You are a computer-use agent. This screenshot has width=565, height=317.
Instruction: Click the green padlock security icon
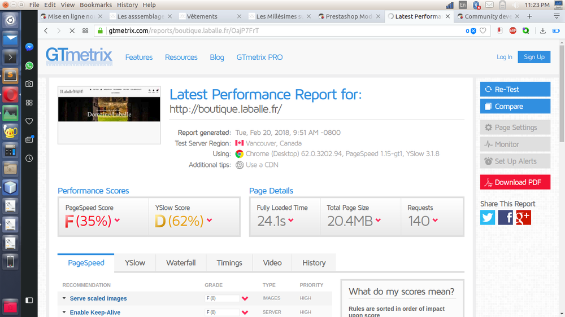tap(101, 31)
